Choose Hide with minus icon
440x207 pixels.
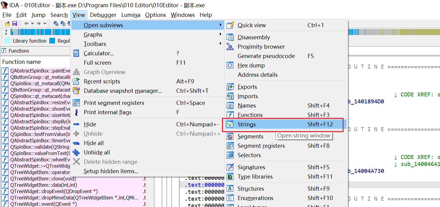148,124
